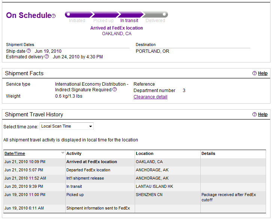Click the In transit stage of progress tracker

(x=129, y=21)
